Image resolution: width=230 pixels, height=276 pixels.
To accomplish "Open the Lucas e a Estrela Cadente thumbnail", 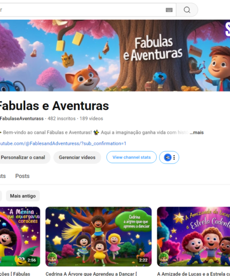I will 194,236.
